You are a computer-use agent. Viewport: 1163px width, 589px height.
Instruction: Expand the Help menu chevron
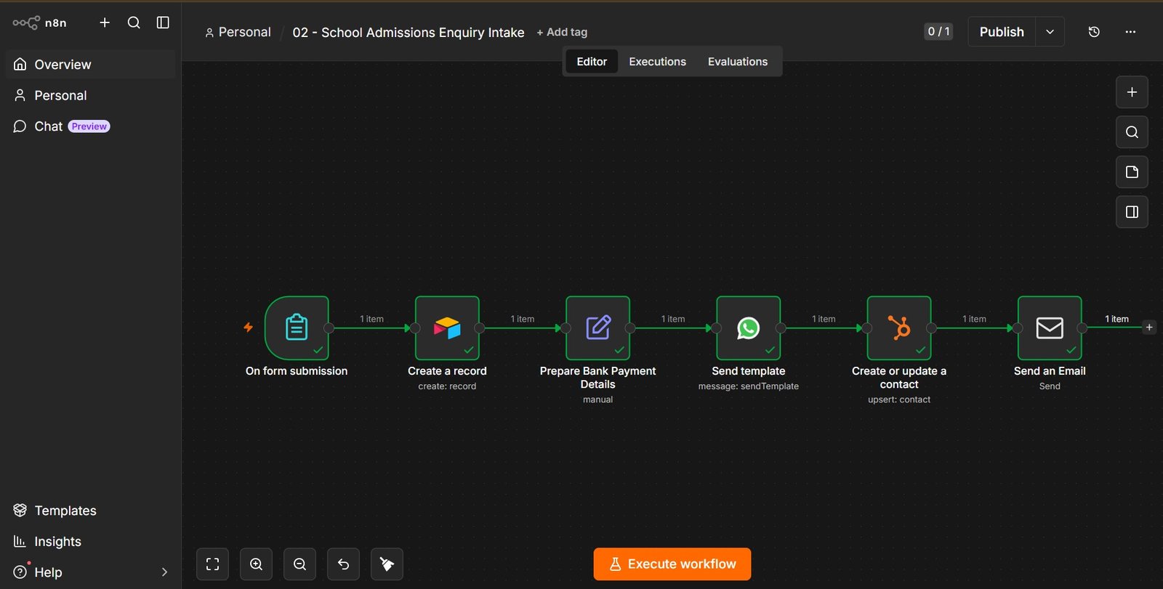[164, 572]
